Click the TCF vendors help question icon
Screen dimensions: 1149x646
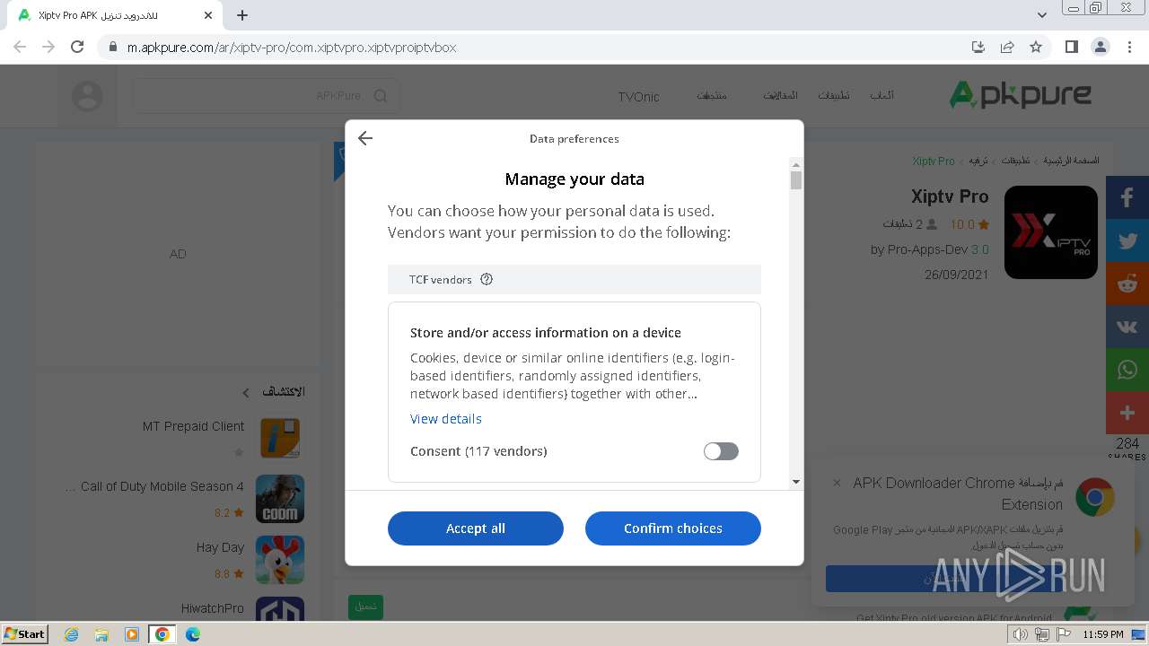click(x=487, y=279)
